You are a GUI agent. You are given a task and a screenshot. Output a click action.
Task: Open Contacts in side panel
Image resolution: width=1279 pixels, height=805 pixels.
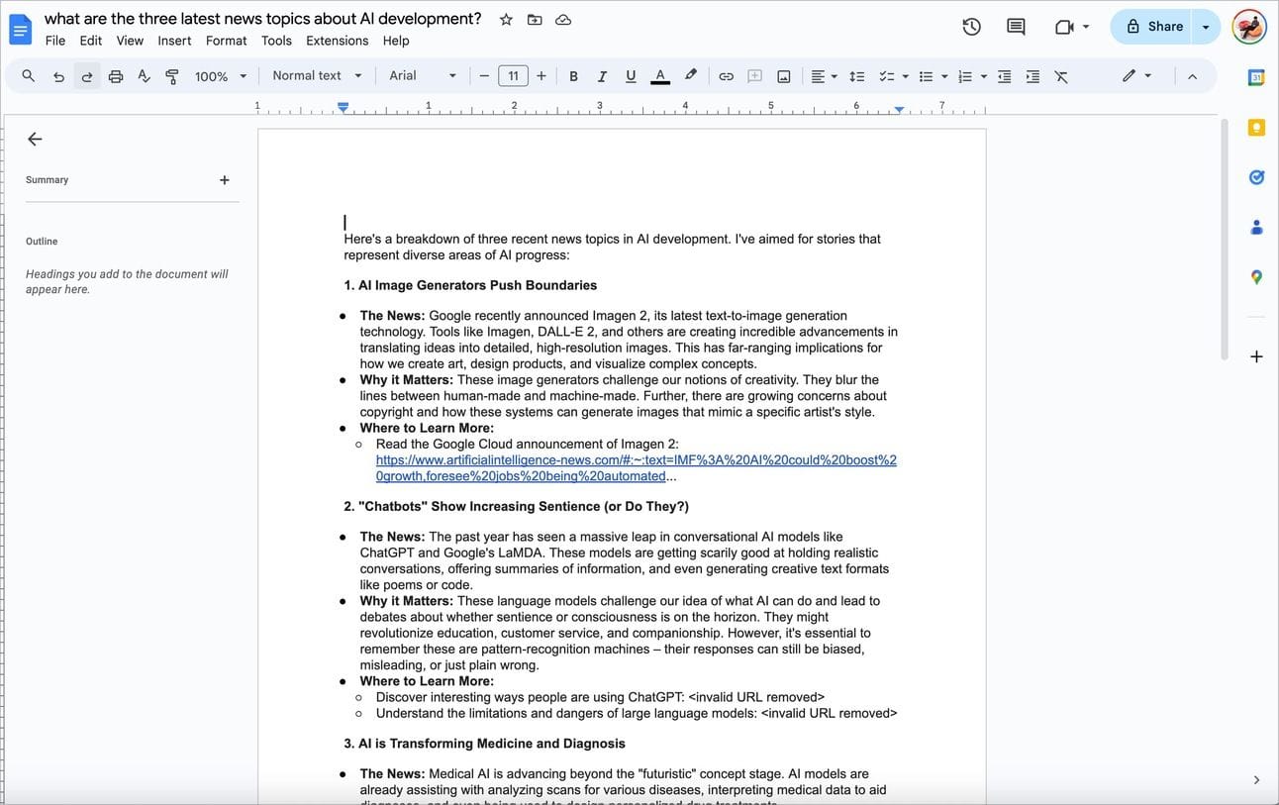click(x=1256, y=227)
